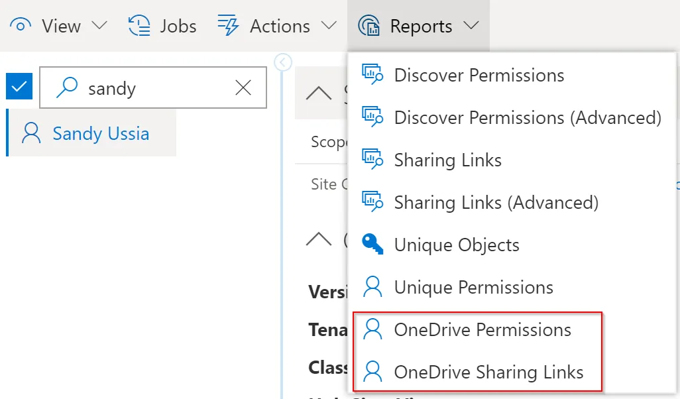This screenshot has width=680, height=399.
Task: Collapse the panel using the circular arrow toggle
Action: click(x=282, y=62)
